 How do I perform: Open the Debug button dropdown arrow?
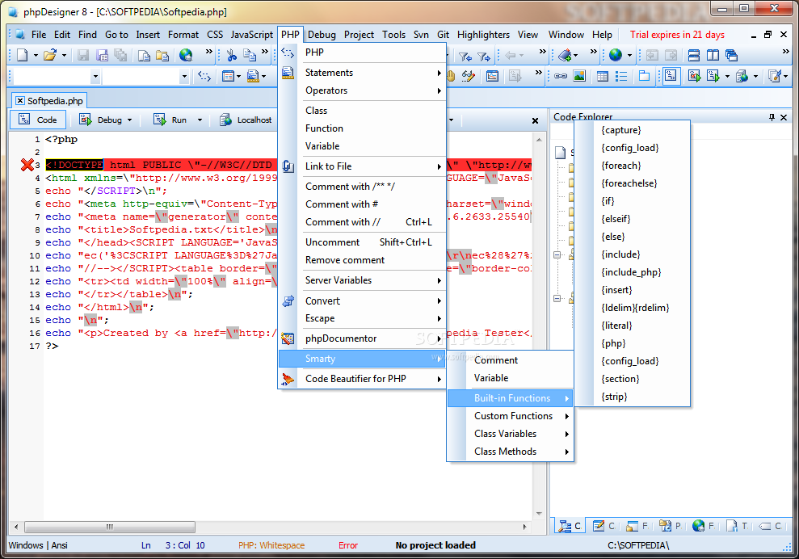(x=129, y=120)
